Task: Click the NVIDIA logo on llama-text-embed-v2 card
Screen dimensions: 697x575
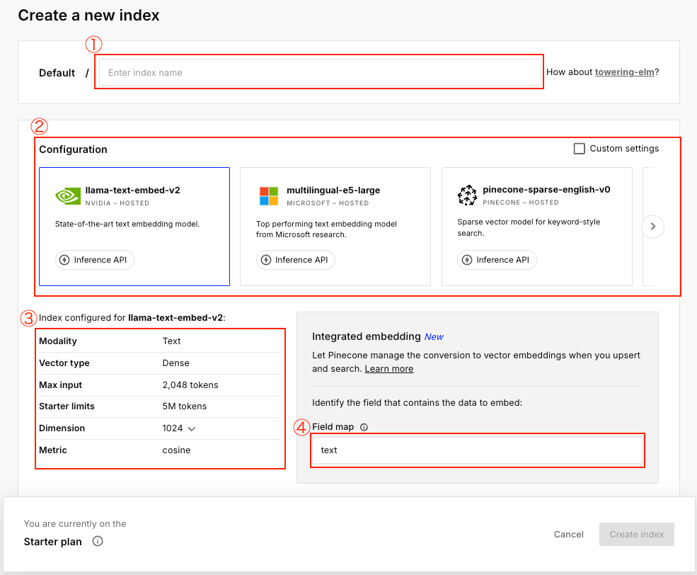Action: tap(67, 196)
